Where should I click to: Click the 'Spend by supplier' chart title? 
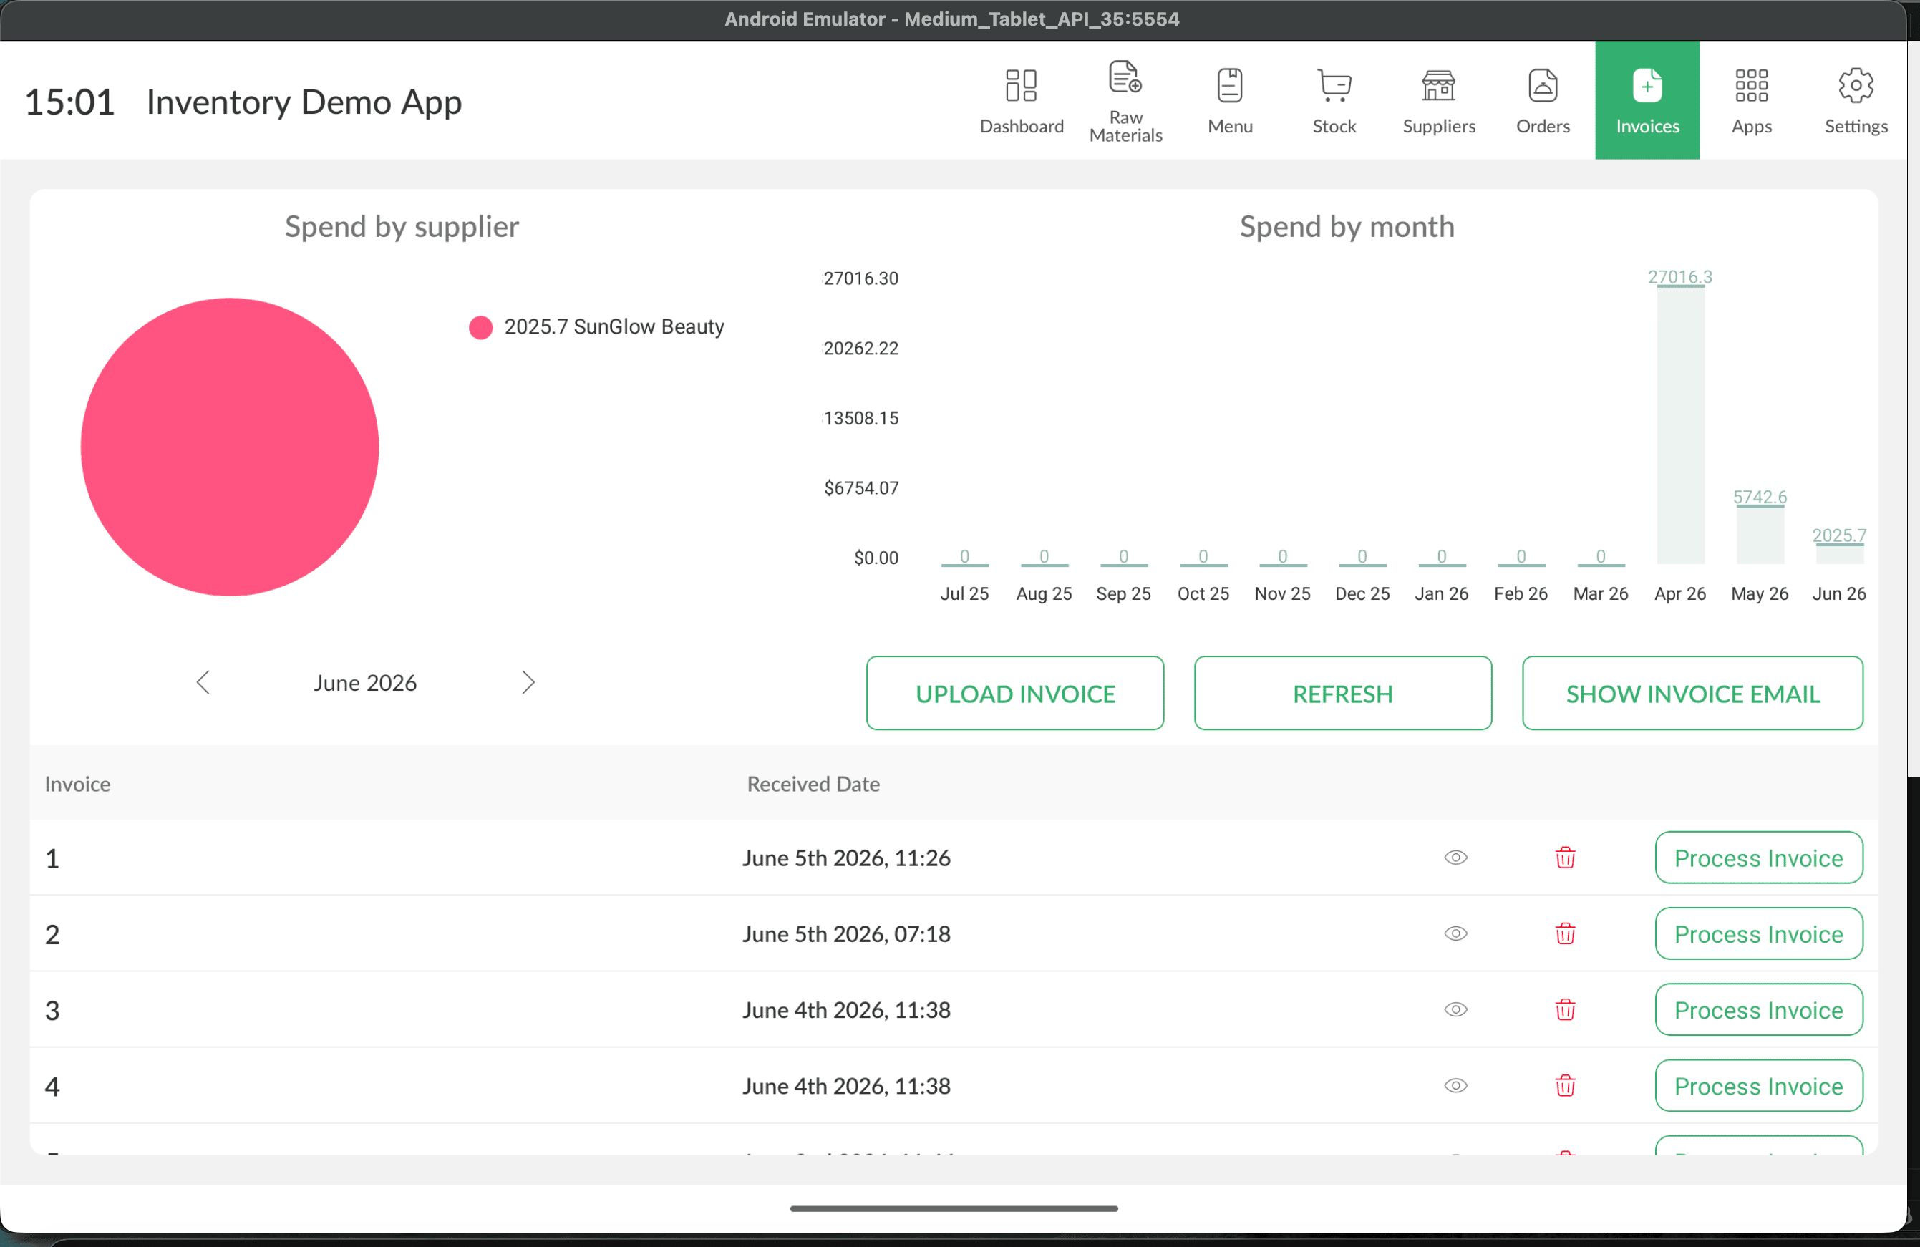pyautogui.click(x=402, y=227)
